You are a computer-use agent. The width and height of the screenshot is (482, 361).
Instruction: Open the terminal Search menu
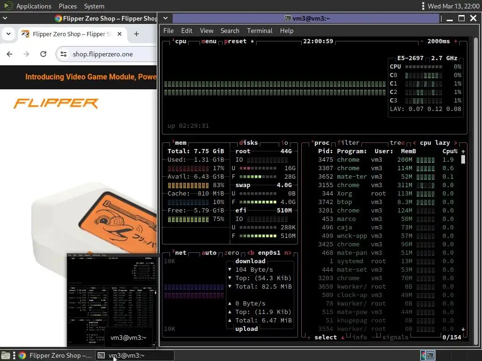click(230, 31)
